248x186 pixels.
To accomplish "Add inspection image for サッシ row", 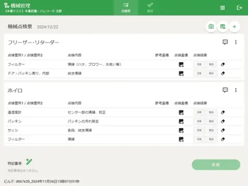I will [181, 130].
